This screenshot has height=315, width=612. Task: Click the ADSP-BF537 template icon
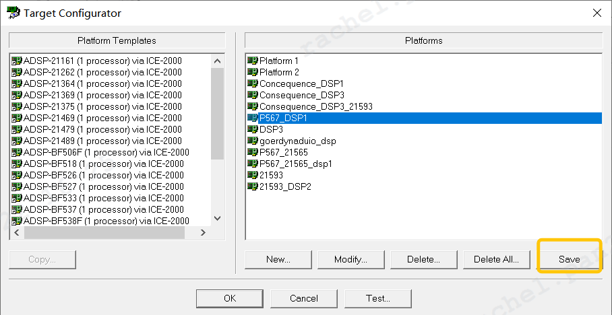point(17,209)
